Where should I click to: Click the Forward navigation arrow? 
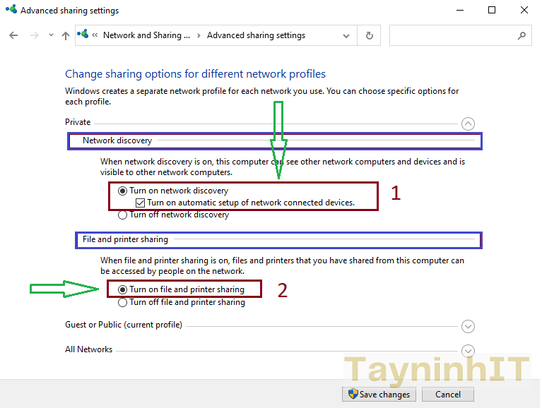point(33,35)
